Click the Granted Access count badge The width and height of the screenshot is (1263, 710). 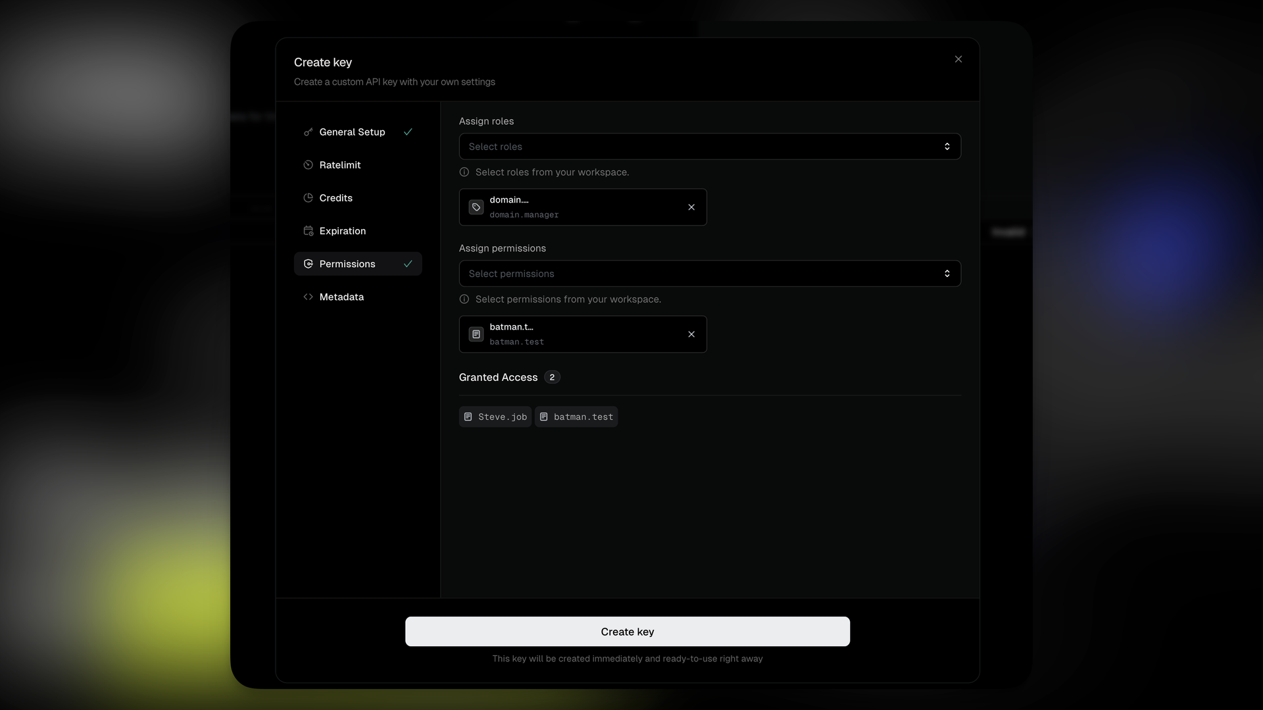[552, 377]
